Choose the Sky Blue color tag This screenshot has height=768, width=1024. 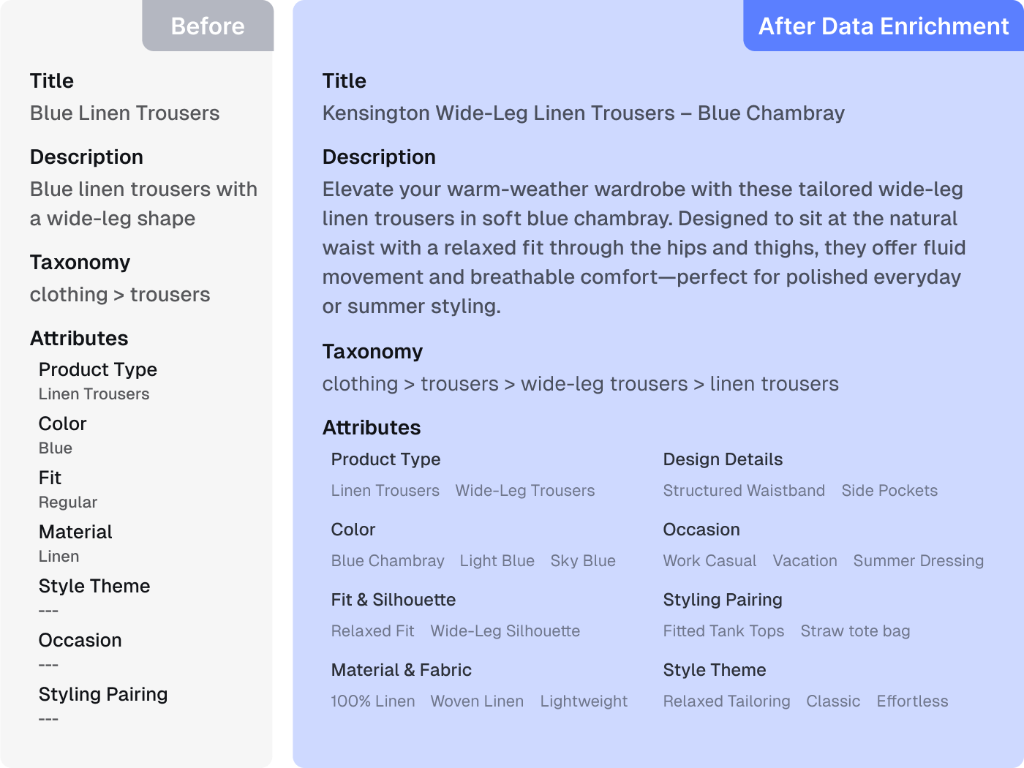tap(582, 561)
